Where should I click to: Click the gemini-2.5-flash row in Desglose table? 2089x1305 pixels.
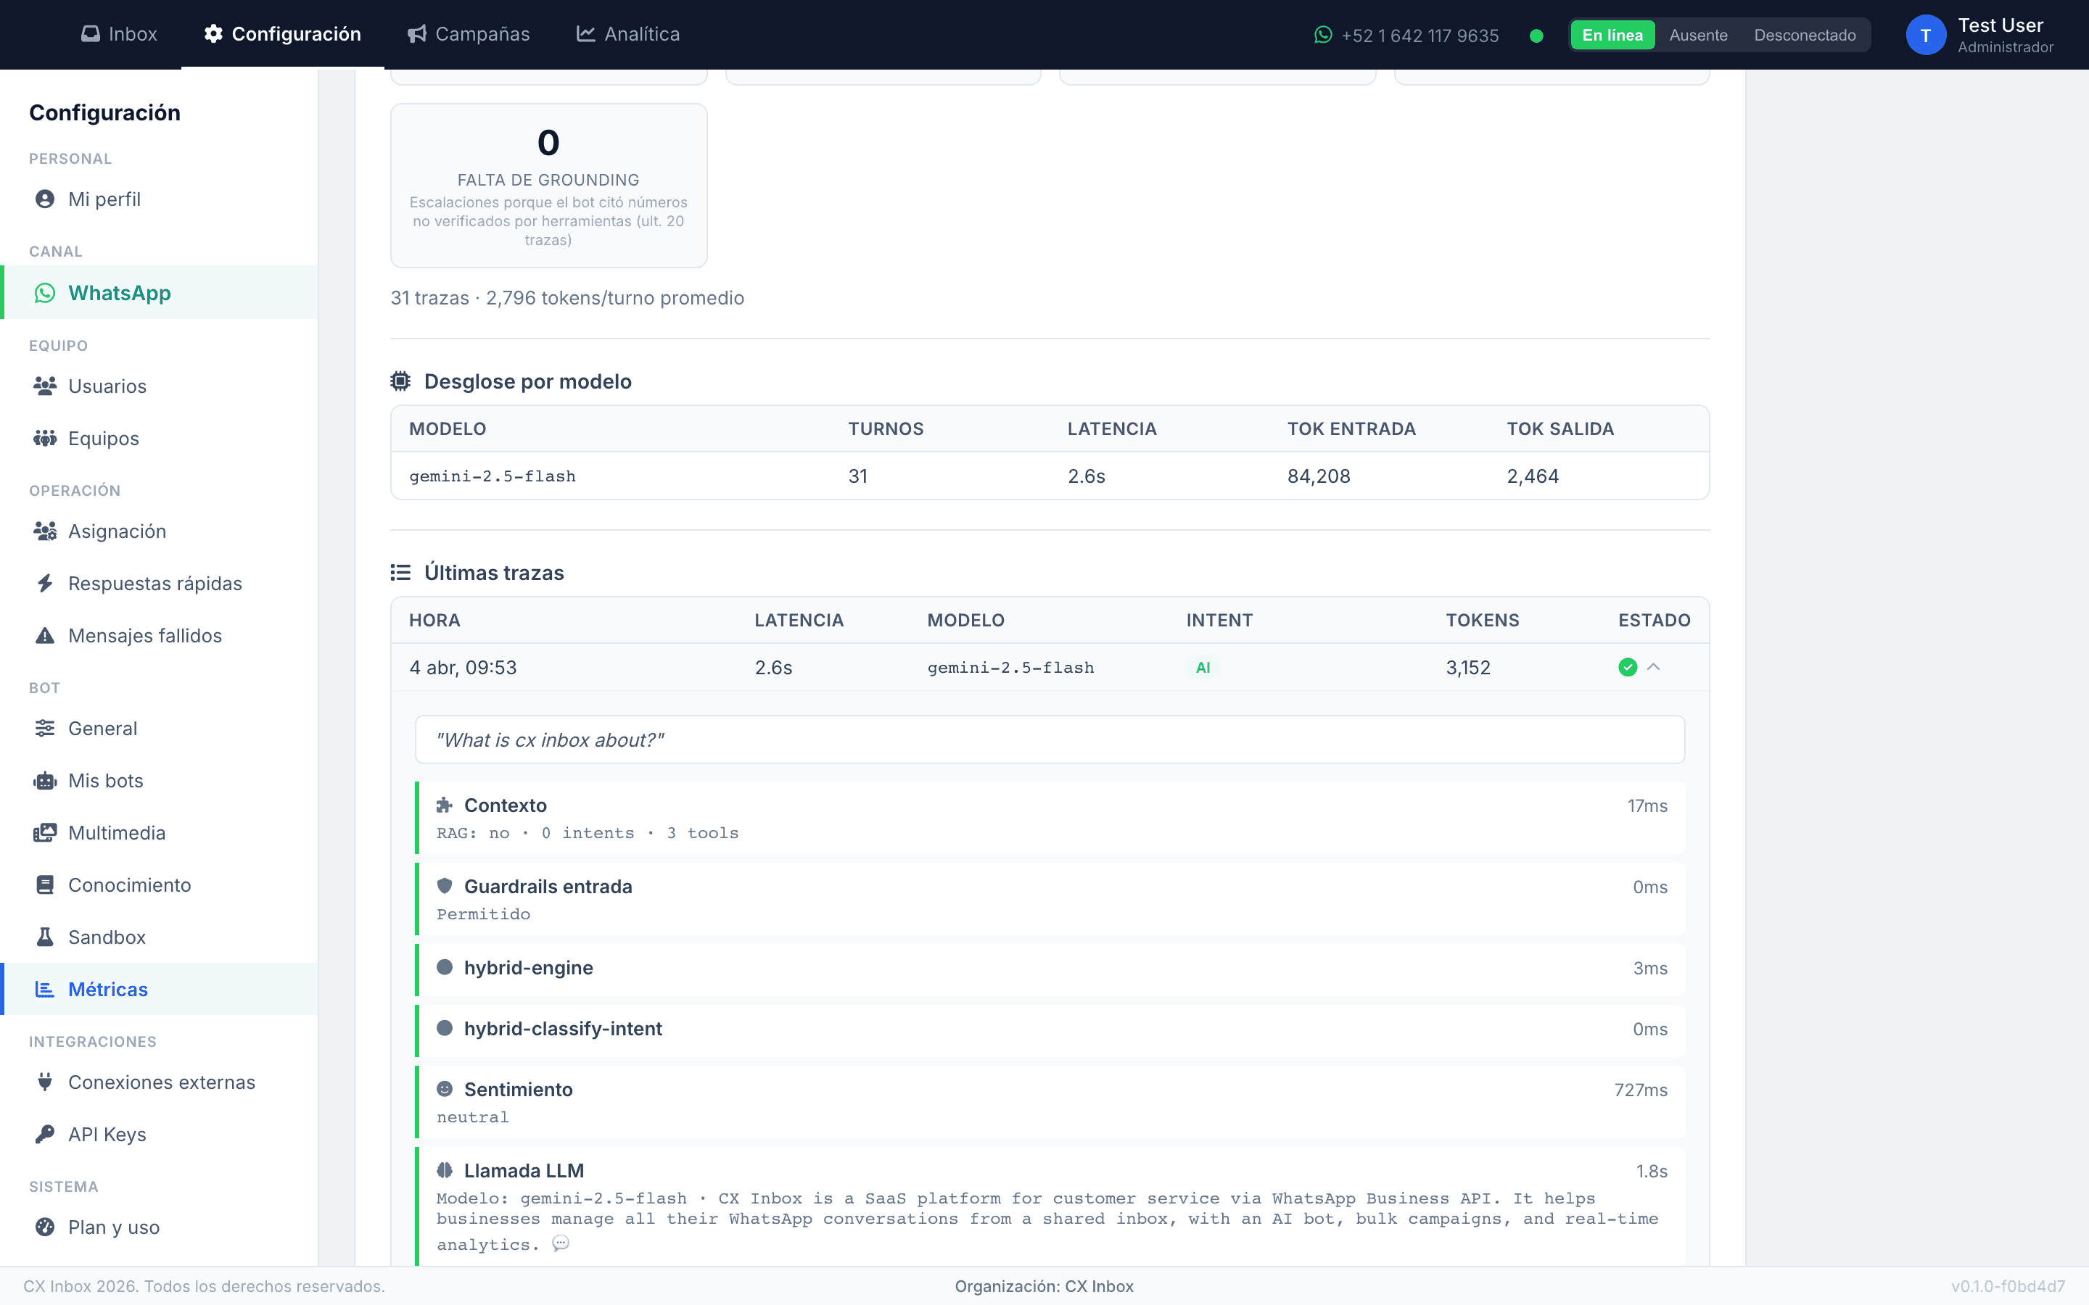tap(1050, 476)
